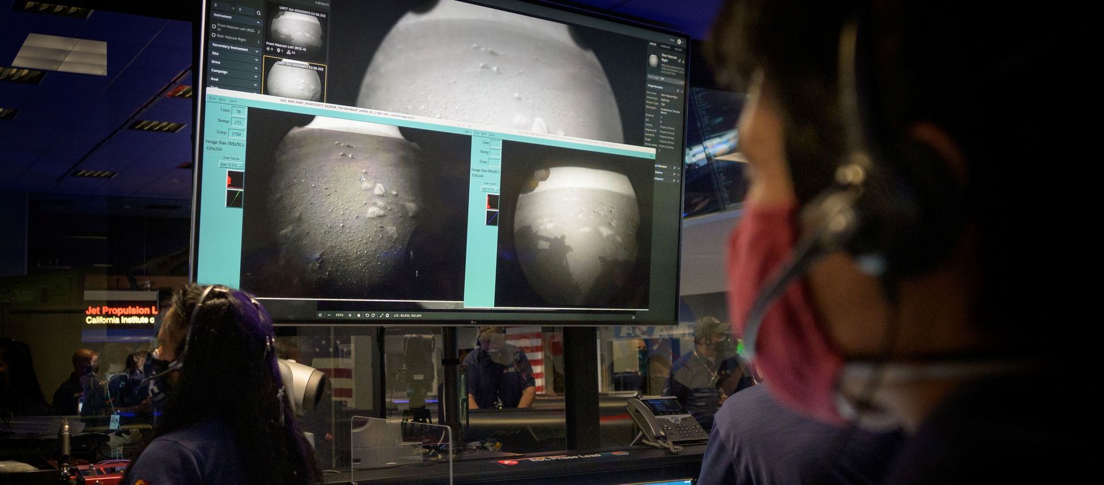Click the Samp value field showing 171
The image size is (1104, 485).
[x=238, y=122]
